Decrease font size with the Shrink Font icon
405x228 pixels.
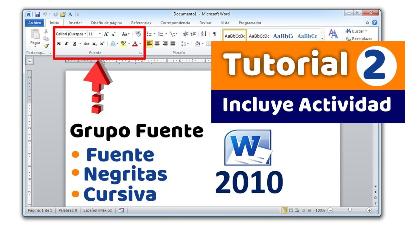pos(114,34)
